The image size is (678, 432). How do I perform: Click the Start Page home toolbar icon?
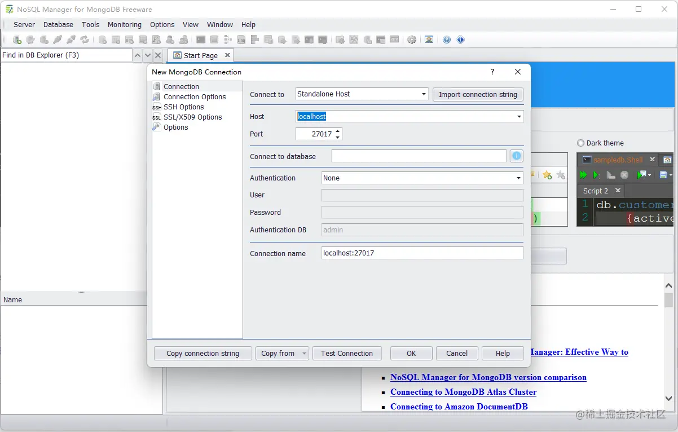tap(429, 40)
